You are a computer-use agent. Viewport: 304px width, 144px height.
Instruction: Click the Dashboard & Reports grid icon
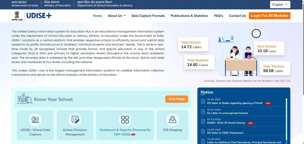click(125, 120)
